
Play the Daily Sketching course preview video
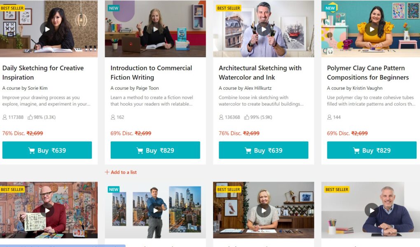(47, 29)
